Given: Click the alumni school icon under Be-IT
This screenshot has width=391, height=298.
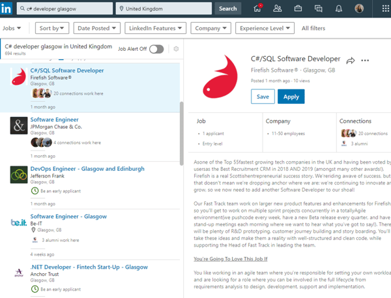Looking at the screenshot, I should pos(35,240).
